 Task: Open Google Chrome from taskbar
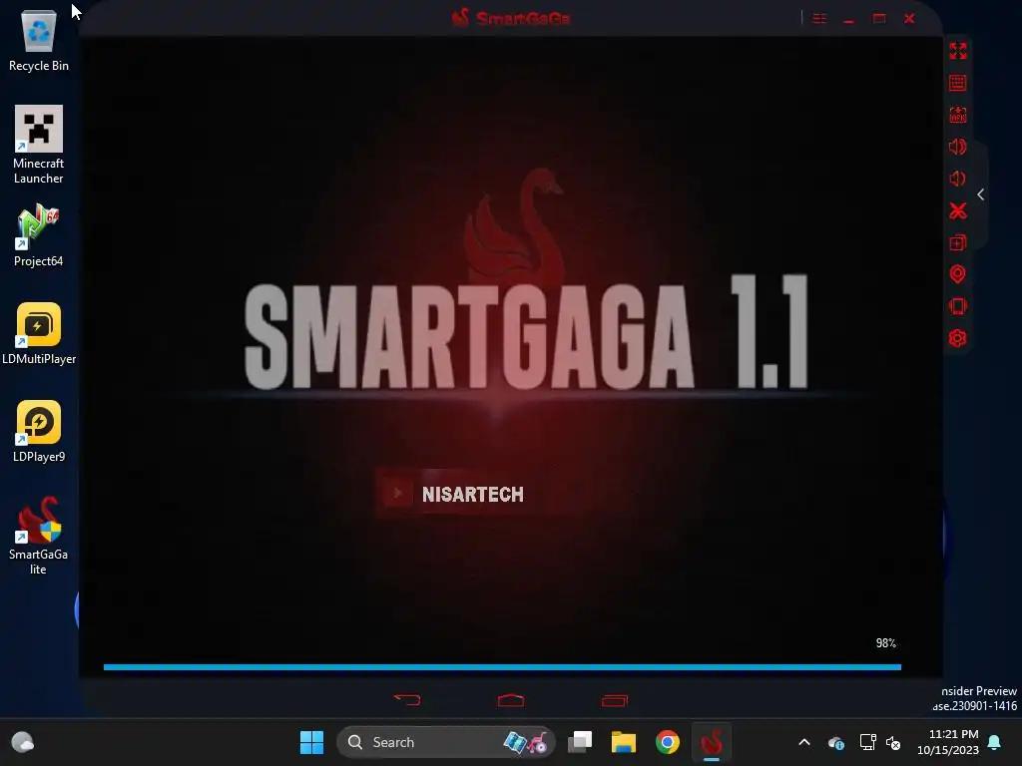coord(668,742)
